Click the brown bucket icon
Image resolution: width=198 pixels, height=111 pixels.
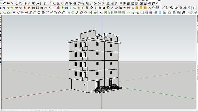pos(100,8)
